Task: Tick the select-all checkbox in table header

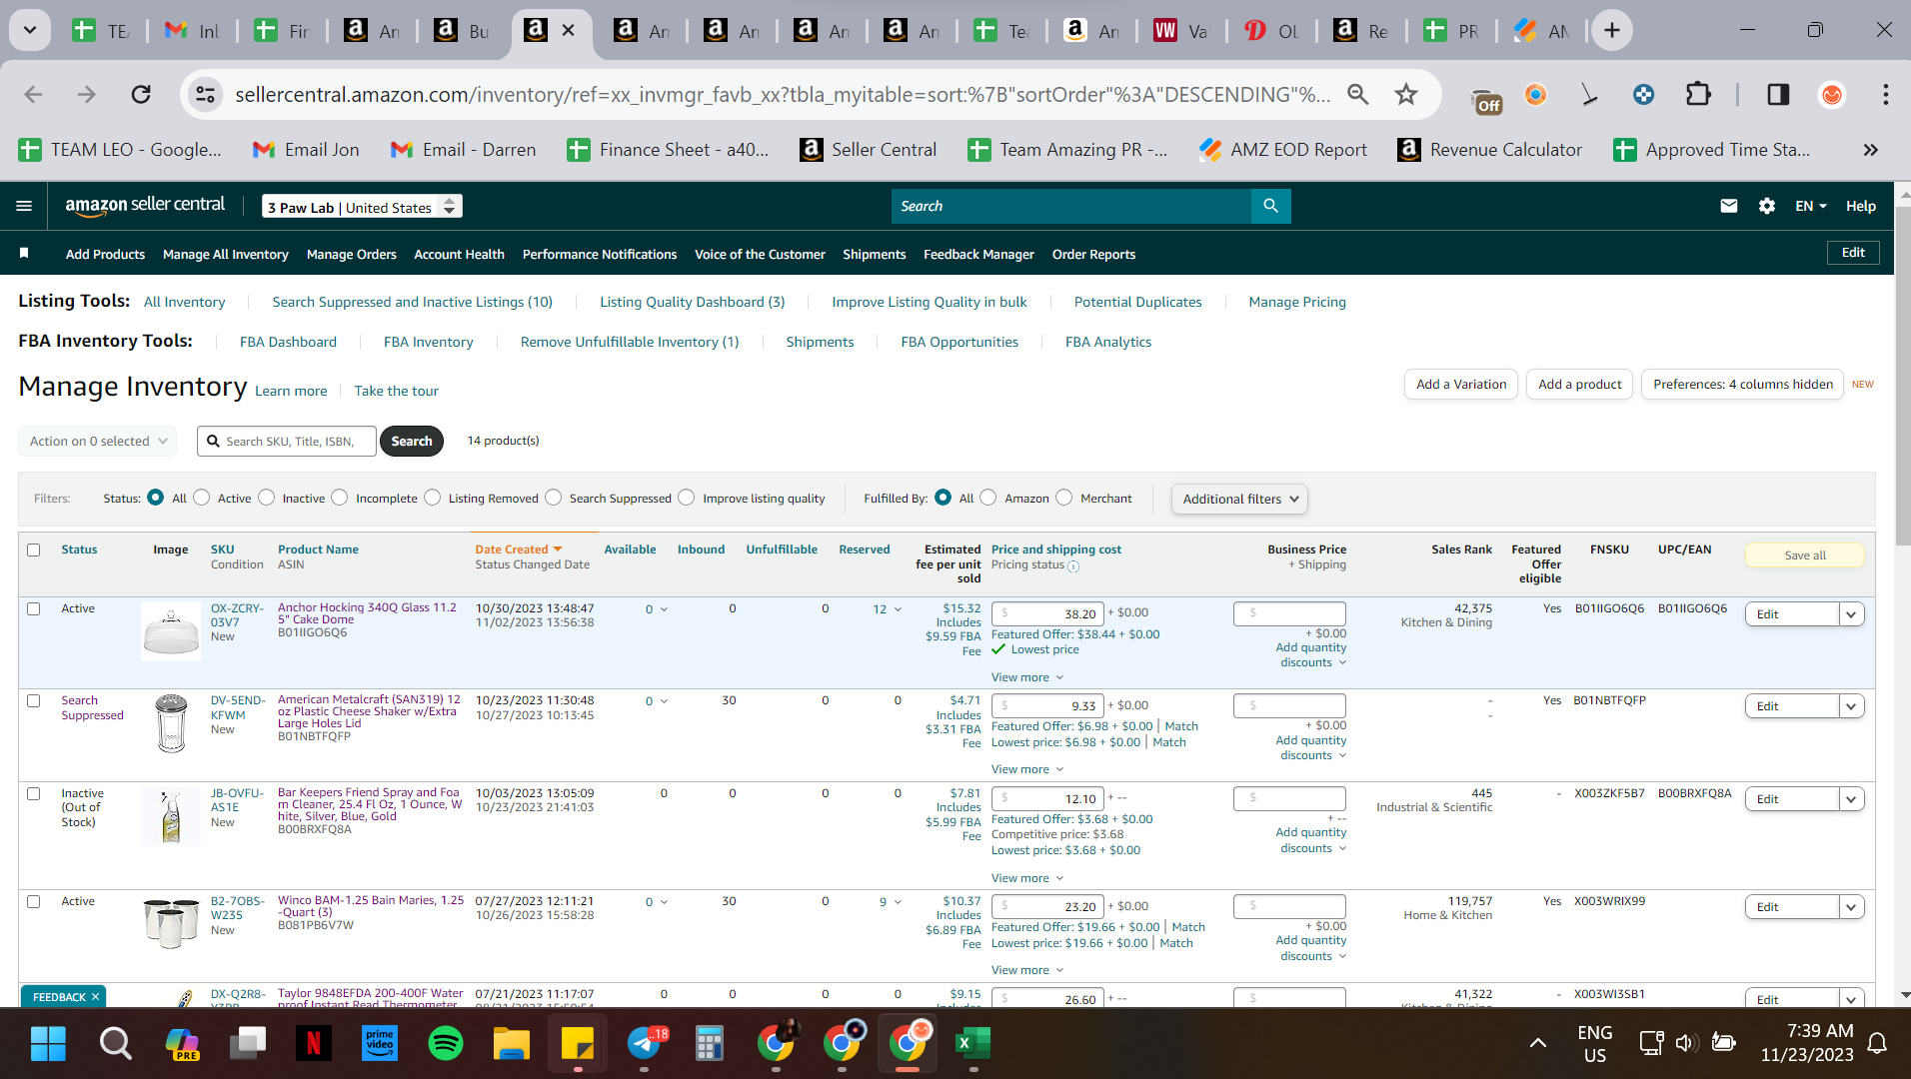Action: point(34,549)
